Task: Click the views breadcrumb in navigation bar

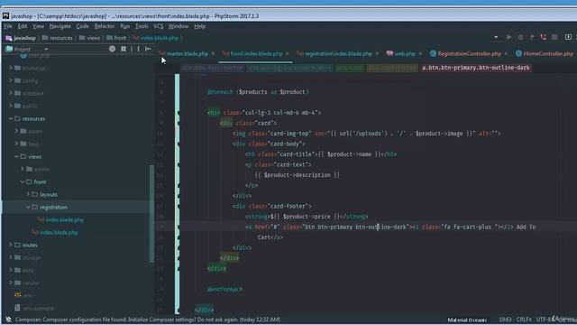Action: tap(90, 38)
